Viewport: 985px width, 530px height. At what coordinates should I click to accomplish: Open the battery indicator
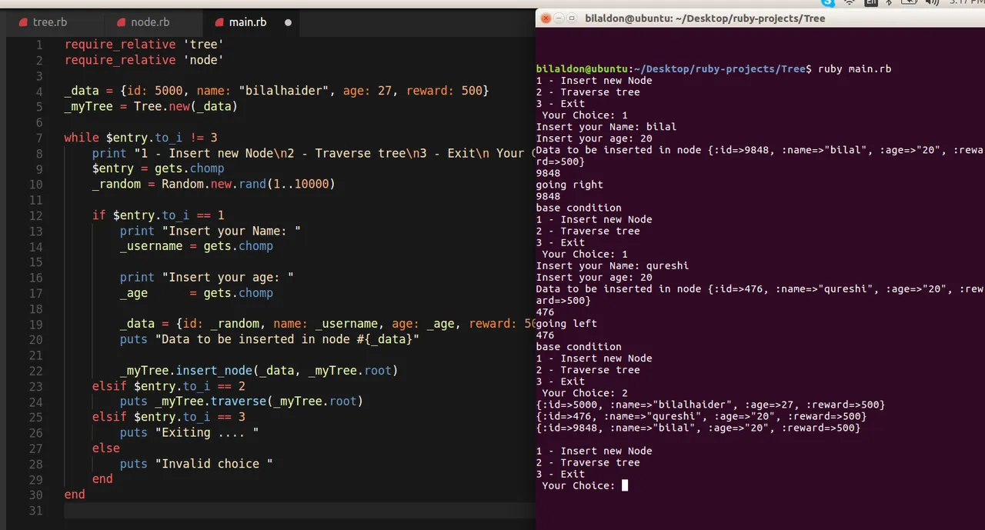click(908, 3)
